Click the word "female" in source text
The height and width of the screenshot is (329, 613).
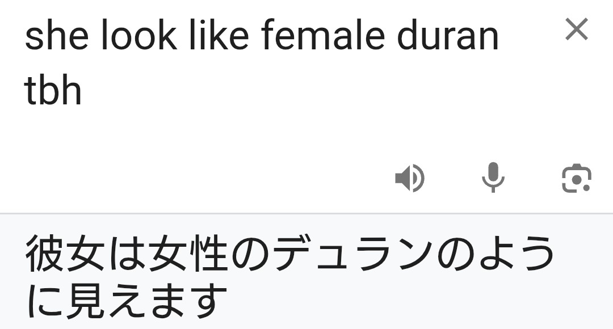314,37
